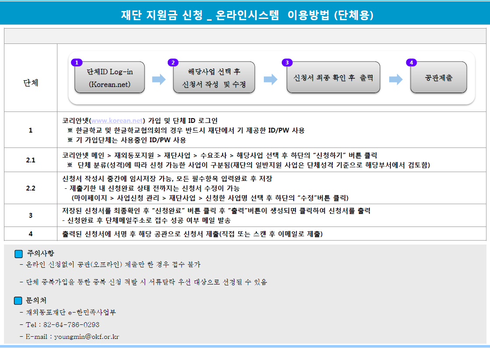Click the youngmin@okf.or.kr email address
Screen dimensions: 490x349
pos(86,337)
